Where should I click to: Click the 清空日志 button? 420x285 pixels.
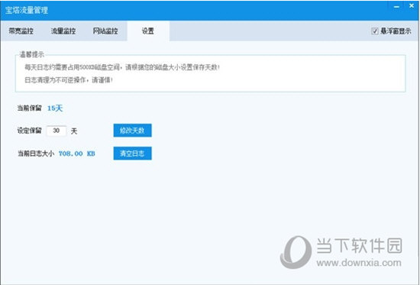tap(132, 154)
